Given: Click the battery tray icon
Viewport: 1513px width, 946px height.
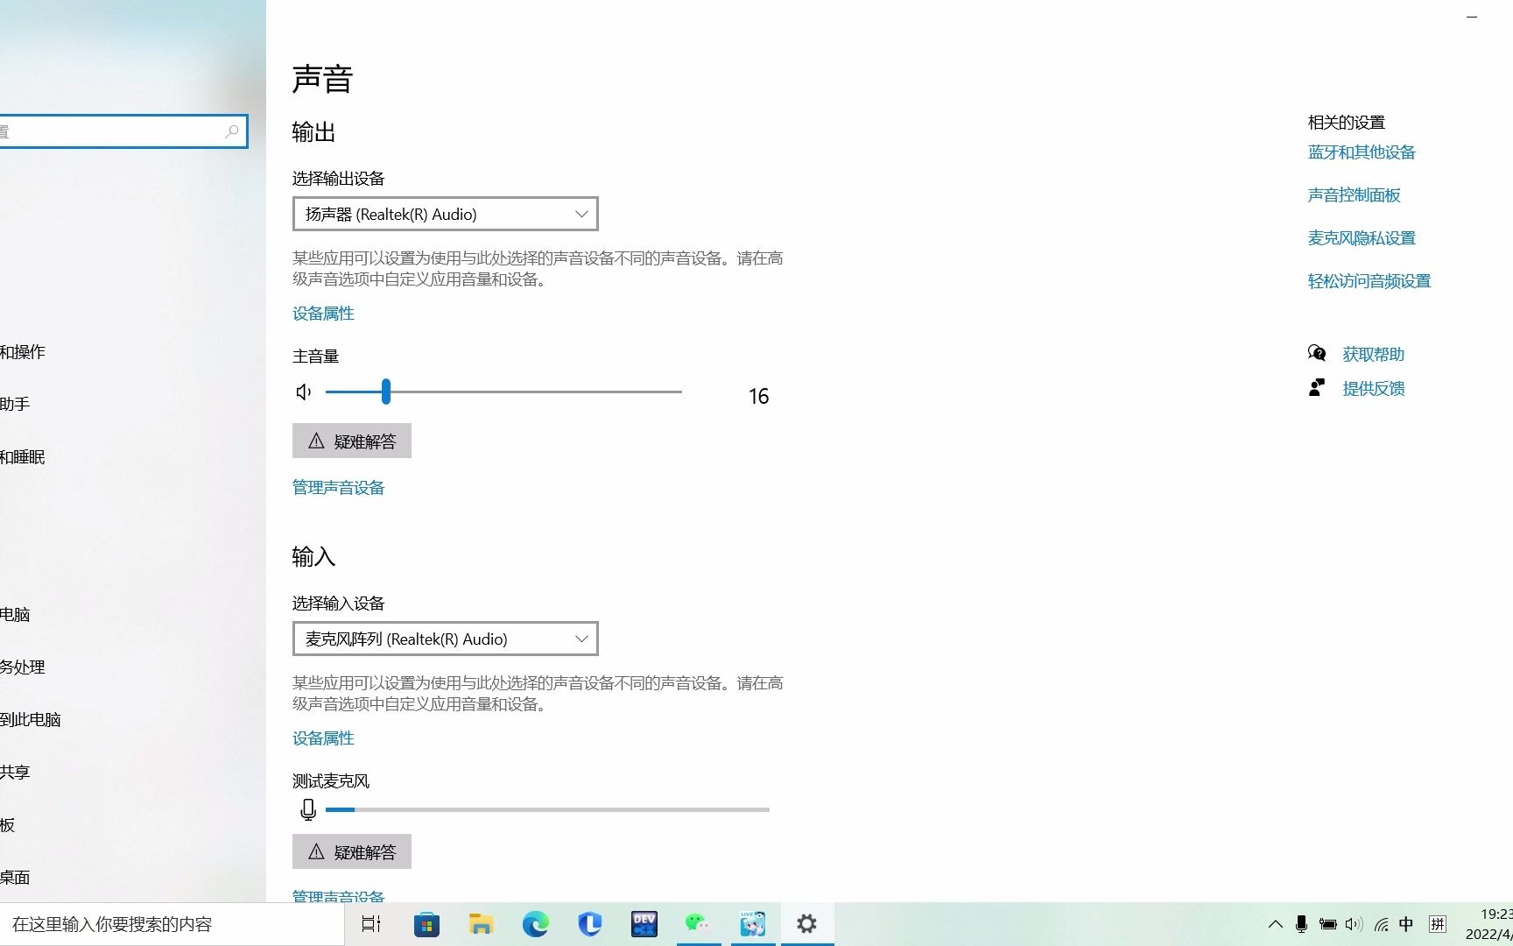Looking at the screenshot, I should (x=1328, y=924).
